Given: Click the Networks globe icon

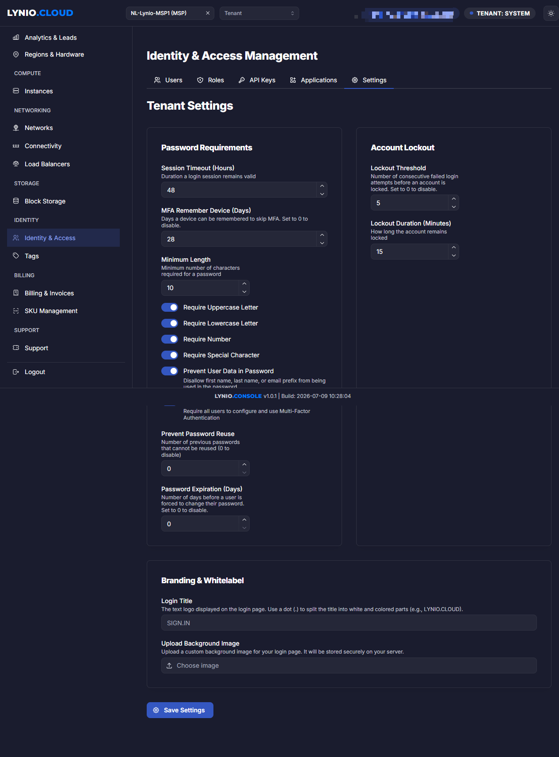Looking at the screenshot, I should tap(16, 128).
